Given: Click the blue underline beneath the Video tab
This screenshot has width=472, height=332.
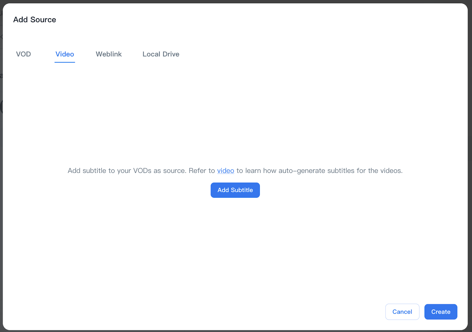Looking at the screenshot, I should click(x=65, y=62).
